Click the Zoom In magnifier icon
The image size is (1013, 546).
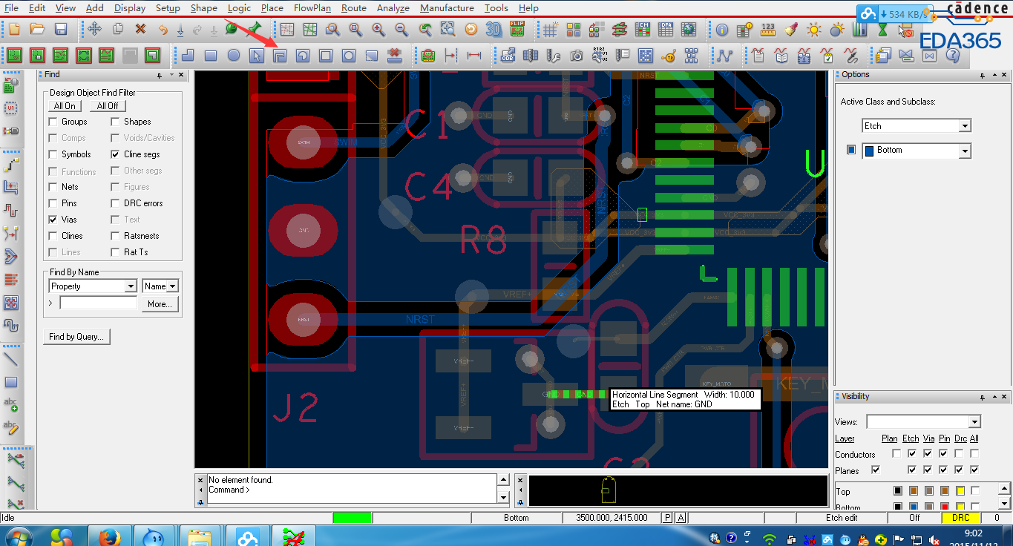click(378, 30)
